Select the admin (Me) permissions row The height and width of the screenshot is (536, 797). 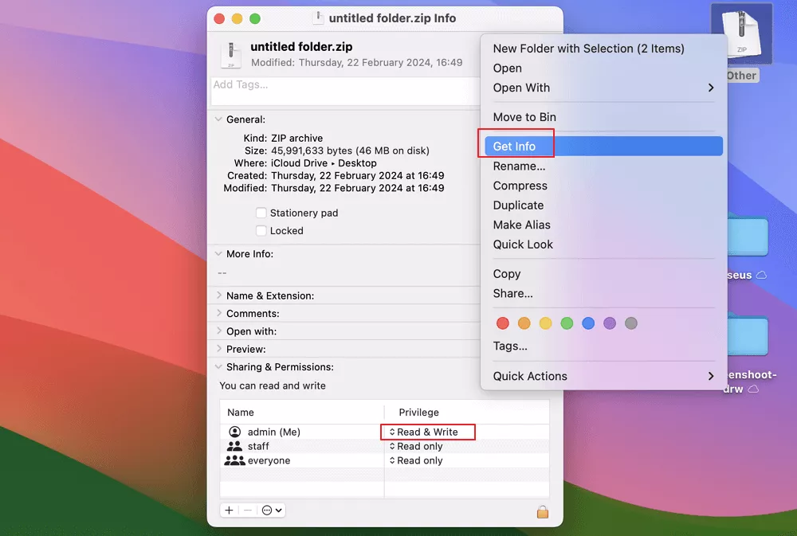point(385,432)
